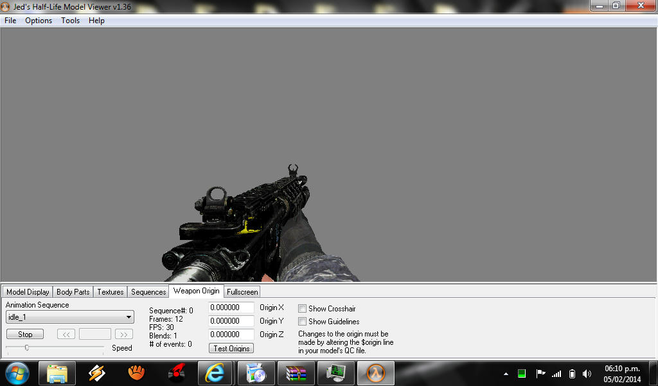Switch to the Sequences tab
The height and width of the screenshot is (386, 658).
pyautogui.click(x=148, y=291)
